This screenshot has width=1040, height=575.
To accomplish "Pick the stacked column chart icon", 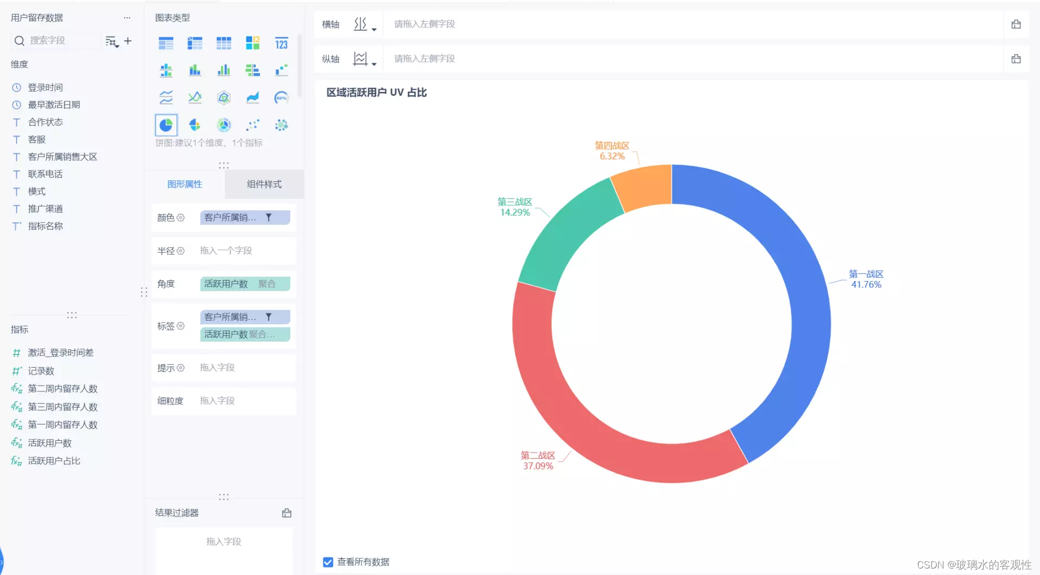I will [194, 70].
